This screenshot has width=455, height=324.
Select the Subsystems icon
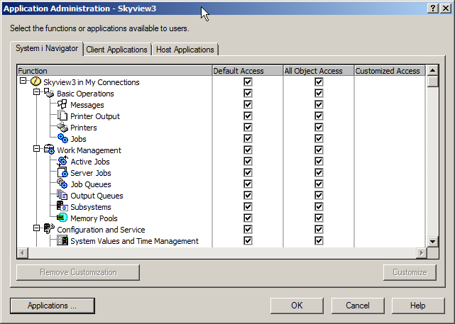click(62, 206)
